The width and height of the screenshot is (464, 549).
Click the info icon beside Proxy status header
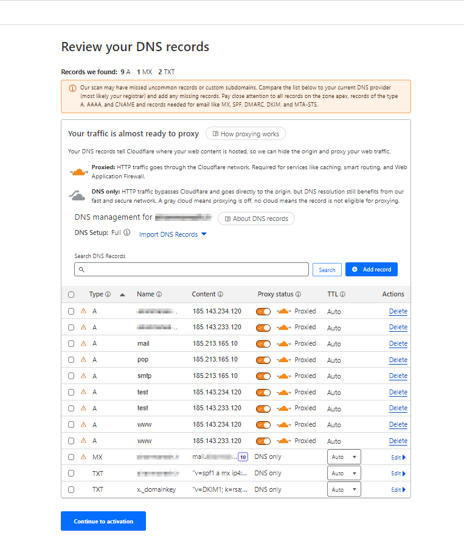click(x=298, y=295)
